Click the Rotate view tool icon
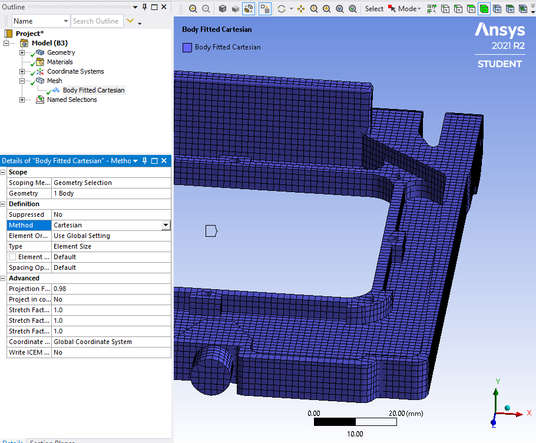The image size is (536, 443). [x=281, y=9]
